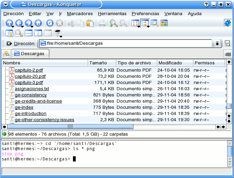Toggle the icon view mode button
The height and width of the screenshot is (178, 234).
[135, 23]
